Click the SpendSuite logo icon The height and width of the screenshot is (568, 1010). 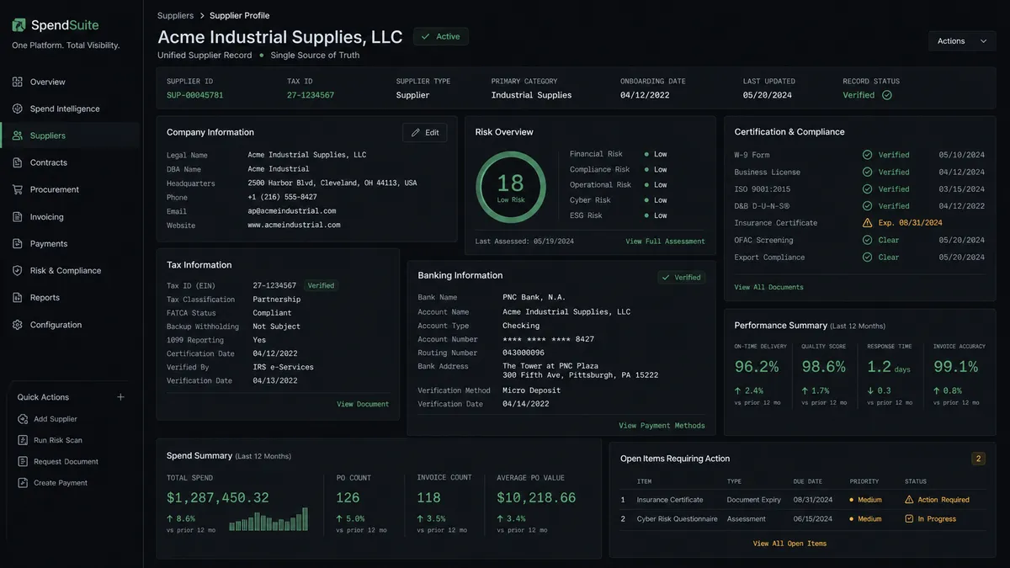(x=19, y=25)
